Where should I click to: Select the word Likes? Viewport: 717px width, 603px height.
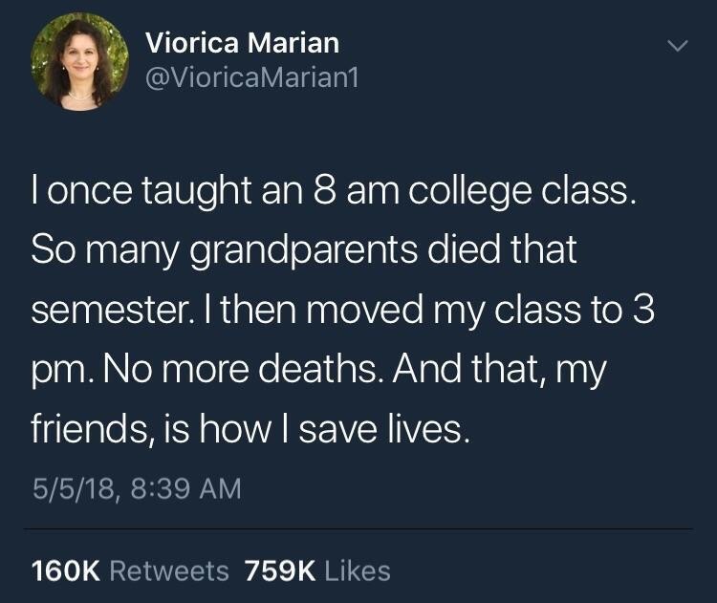(358, 571)
